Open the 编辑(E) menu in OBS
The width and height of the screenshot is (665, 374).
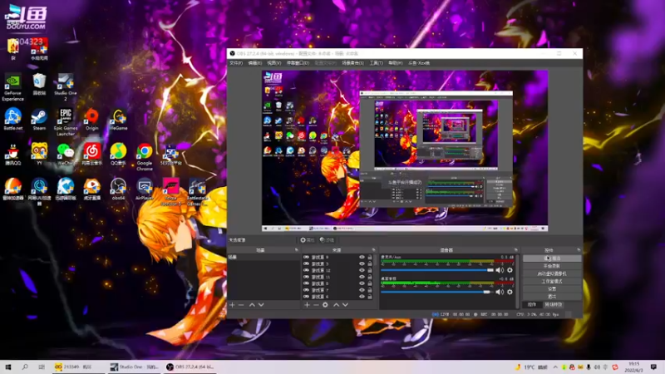(255, 63)
